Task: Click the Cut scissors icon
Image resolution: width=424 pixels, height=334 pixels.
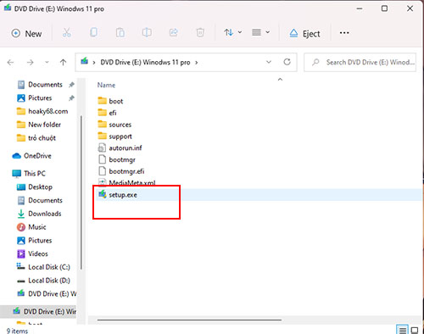Action: click(67, 33)
